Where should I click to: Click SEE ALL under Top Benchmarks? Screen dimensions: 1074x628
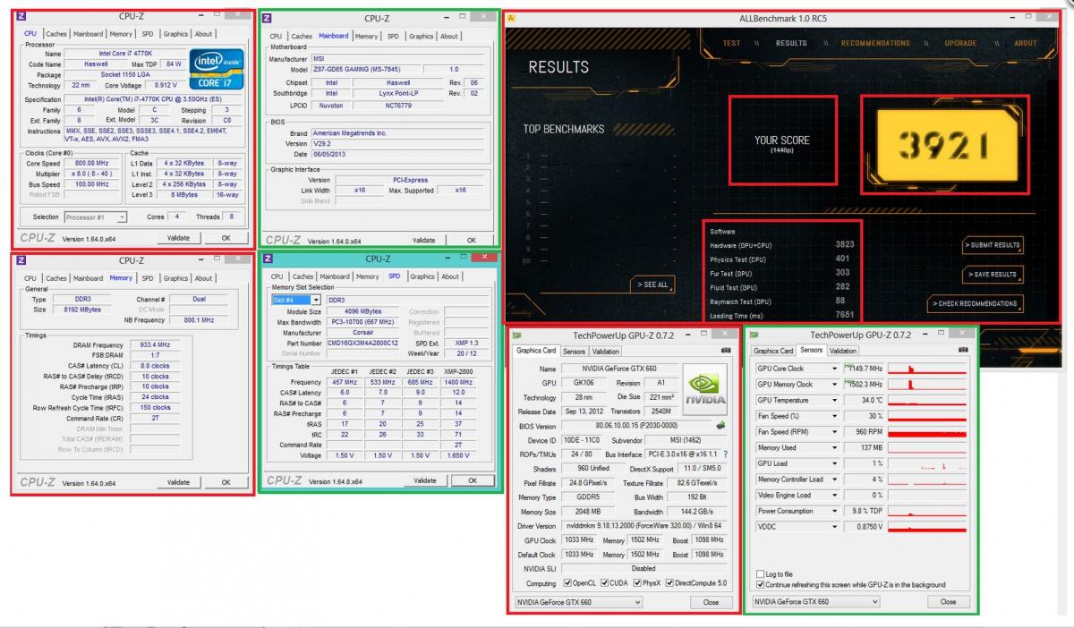652,284
